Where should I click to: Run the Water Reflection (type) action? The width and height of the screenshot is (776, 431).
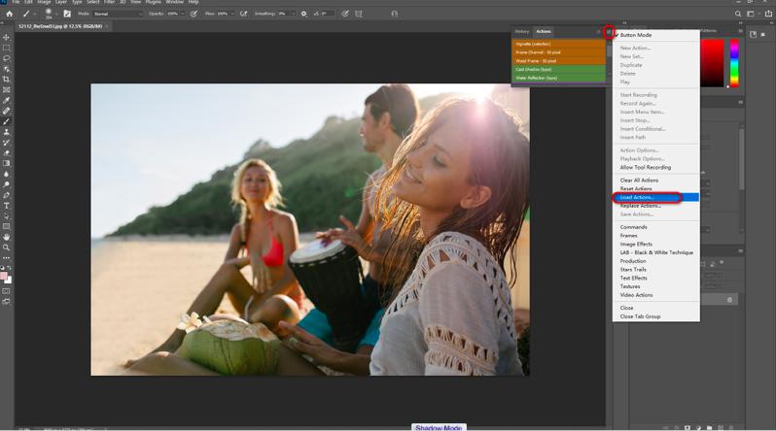pyautogui.click(x=558, y=78)
